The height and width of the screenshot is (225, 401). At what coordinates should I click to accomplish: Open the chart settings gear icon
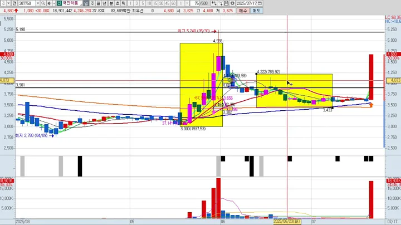[232, 3]
